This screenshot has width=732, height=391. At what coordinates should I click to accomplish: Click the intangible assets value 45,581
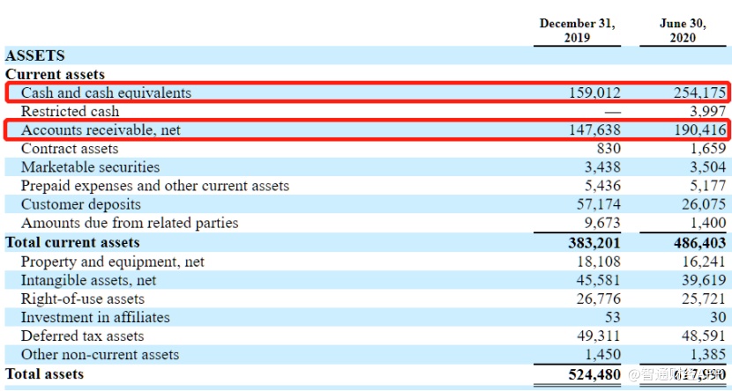(599, 281)
